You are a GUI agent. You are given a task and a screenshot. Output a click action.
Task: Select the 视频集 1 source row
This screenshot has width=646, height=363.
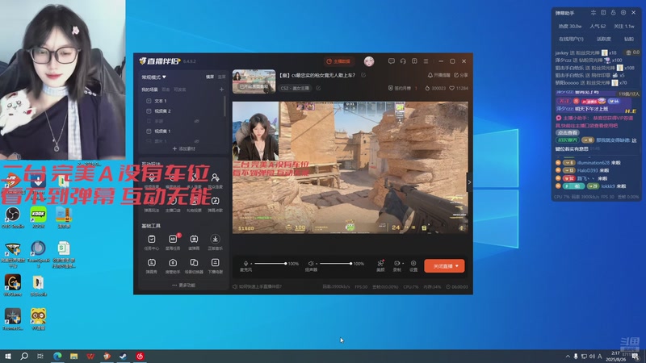tap(183, 131)
